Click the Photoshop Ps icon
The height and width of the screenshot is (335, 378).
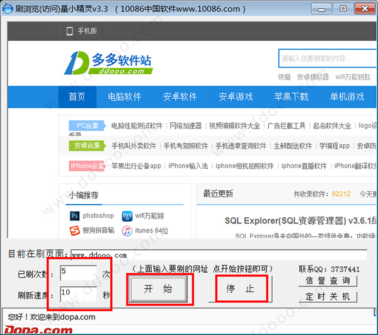pos(74,216)
